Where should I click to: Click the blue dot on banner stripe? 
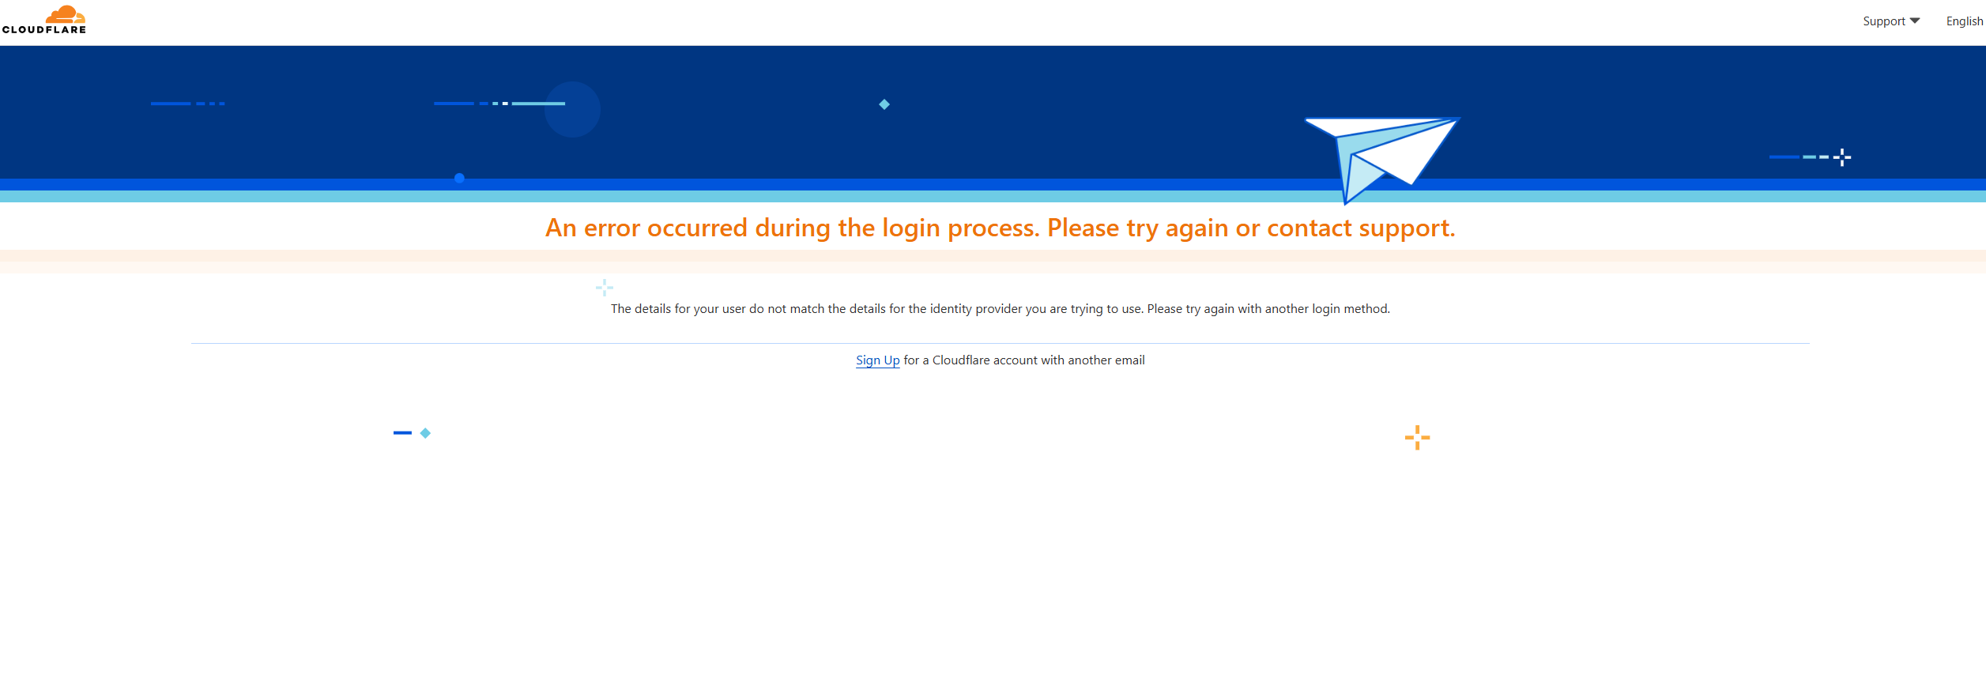459,179
